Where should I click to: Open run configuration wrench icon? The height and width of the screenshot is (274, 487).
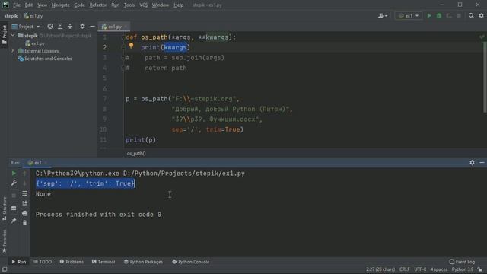point(14,183)
